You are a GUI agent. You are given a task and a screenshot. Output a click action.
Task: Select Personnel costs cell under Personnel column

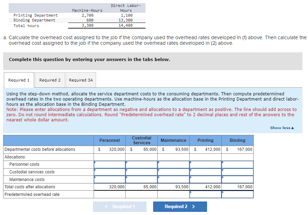pyautogui.click(x=110, y=164)
